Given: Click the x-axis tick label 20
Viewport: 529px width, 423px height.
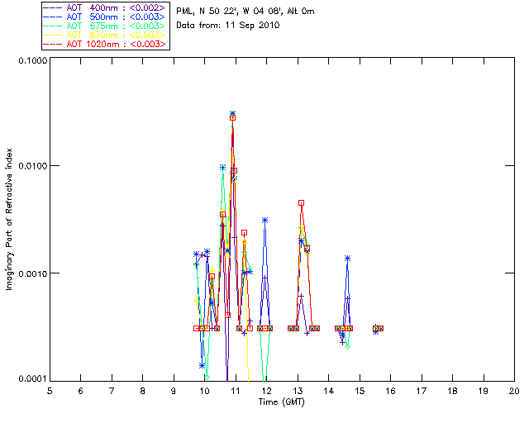Looking at the screenshot, I should click(x=514, y=391).
